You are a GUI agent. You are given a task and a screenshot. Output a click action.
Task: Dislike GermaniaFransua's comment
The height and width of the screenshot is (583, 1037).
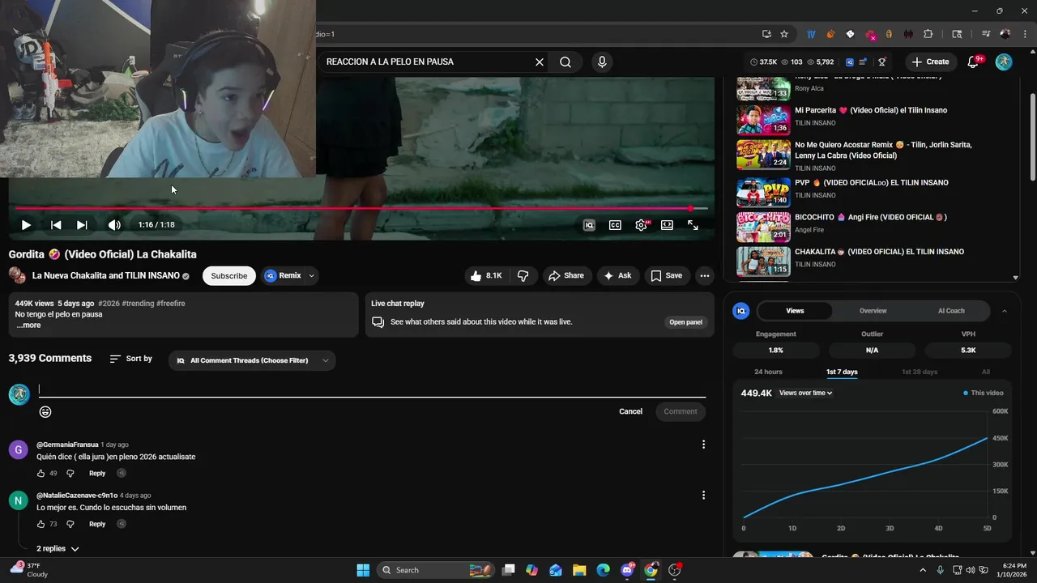[x=70, y=474]
